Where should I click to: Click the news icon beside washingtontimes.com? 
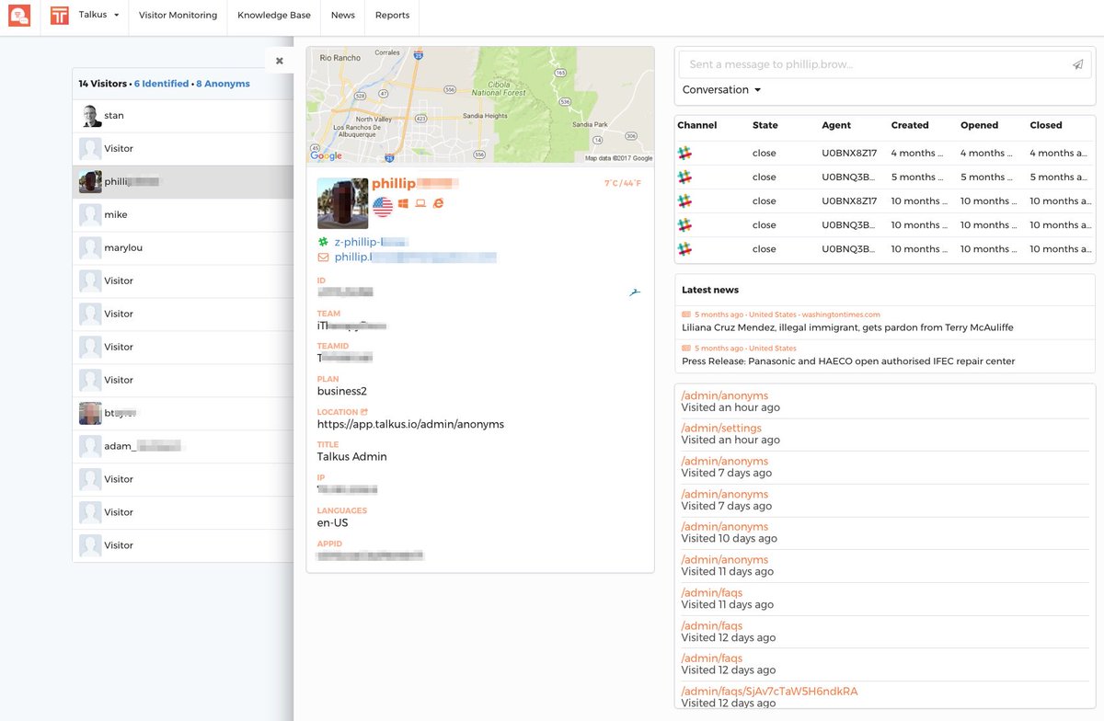coord(686,315)
